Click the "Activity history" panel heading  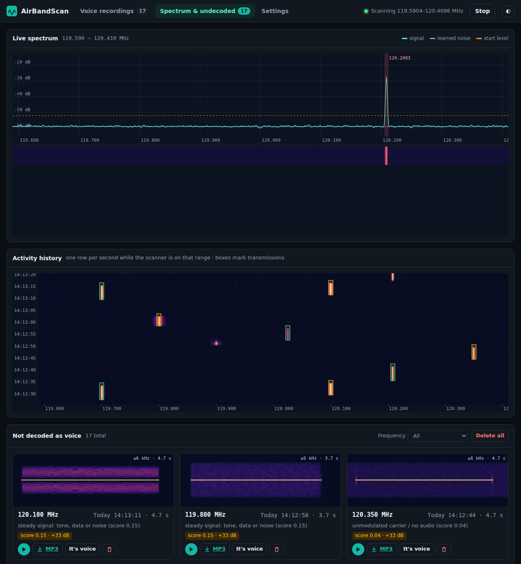click(37, 258)
